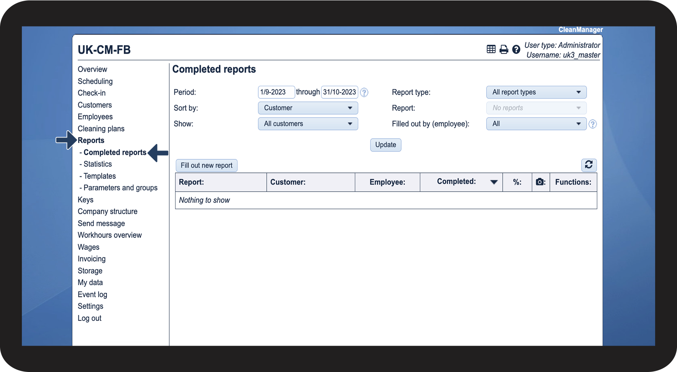Screen dimensions: 677x372
Task: Click the table grid view icon
Action: click(x=491, y=49)
